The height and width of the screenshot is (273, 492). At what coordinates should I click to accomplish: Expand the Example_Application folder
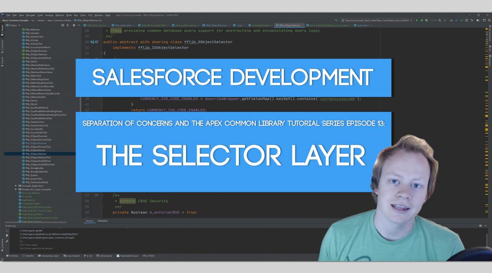(16, 186)
